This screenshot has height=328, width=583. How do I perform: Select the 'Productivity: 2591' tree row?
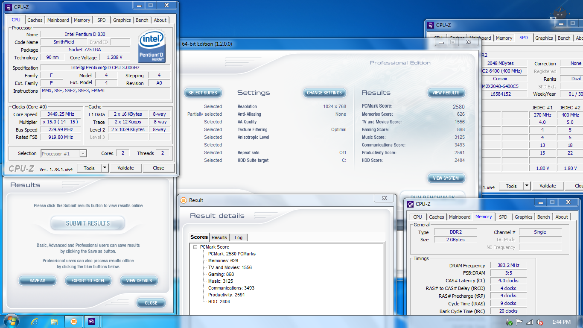[227, 295]
